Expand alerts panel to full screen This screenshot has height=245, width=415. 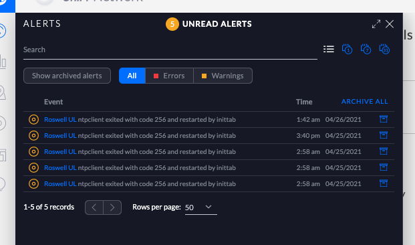tap(376, 24)
